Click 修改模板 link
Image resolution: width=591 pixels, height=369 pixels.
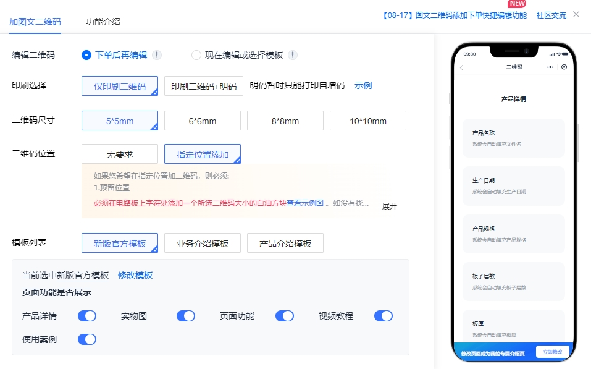click(135, 275)
